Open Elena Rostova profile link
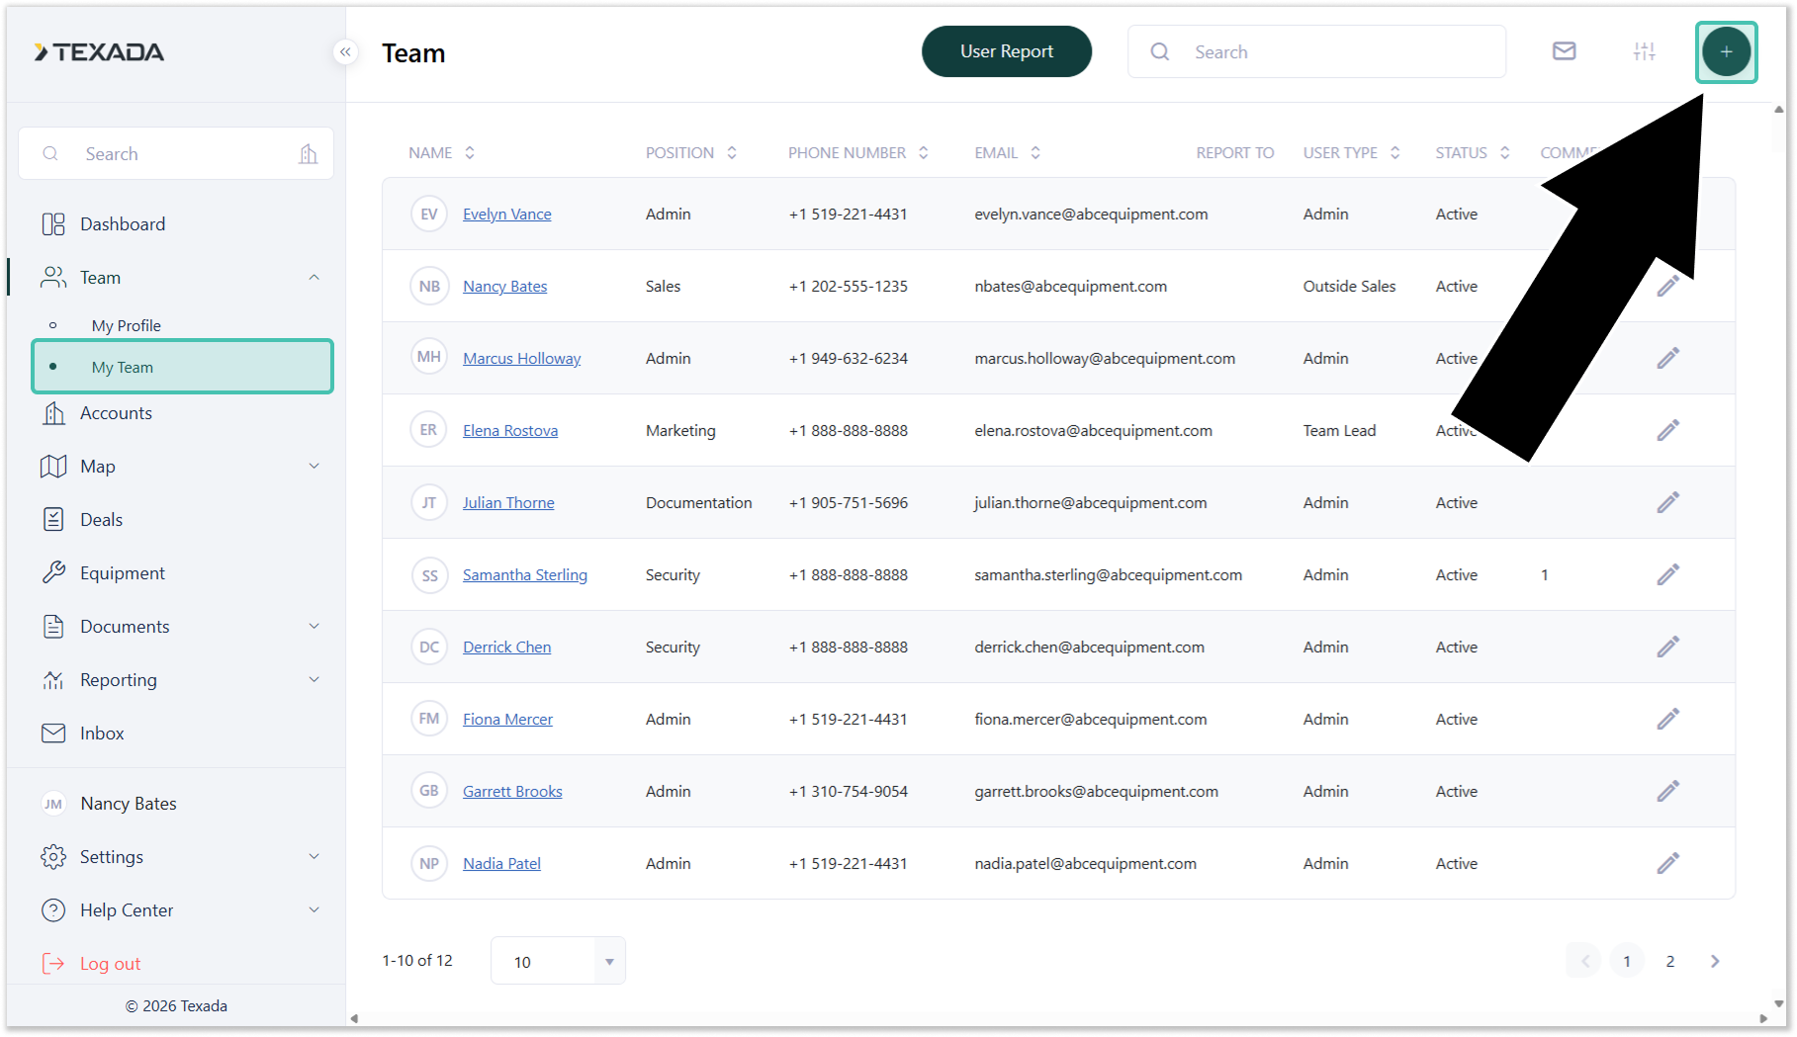1797x1037 pixels. pyautogui.click(x=510, y=430)
